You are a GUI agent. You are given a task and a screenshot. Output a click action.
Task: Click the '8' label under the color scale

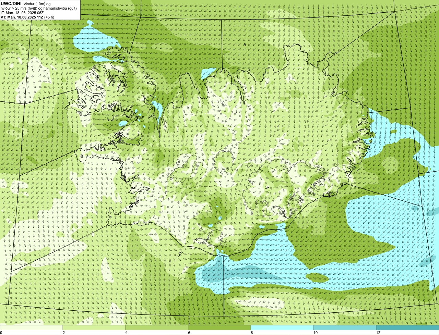(252, 333)
